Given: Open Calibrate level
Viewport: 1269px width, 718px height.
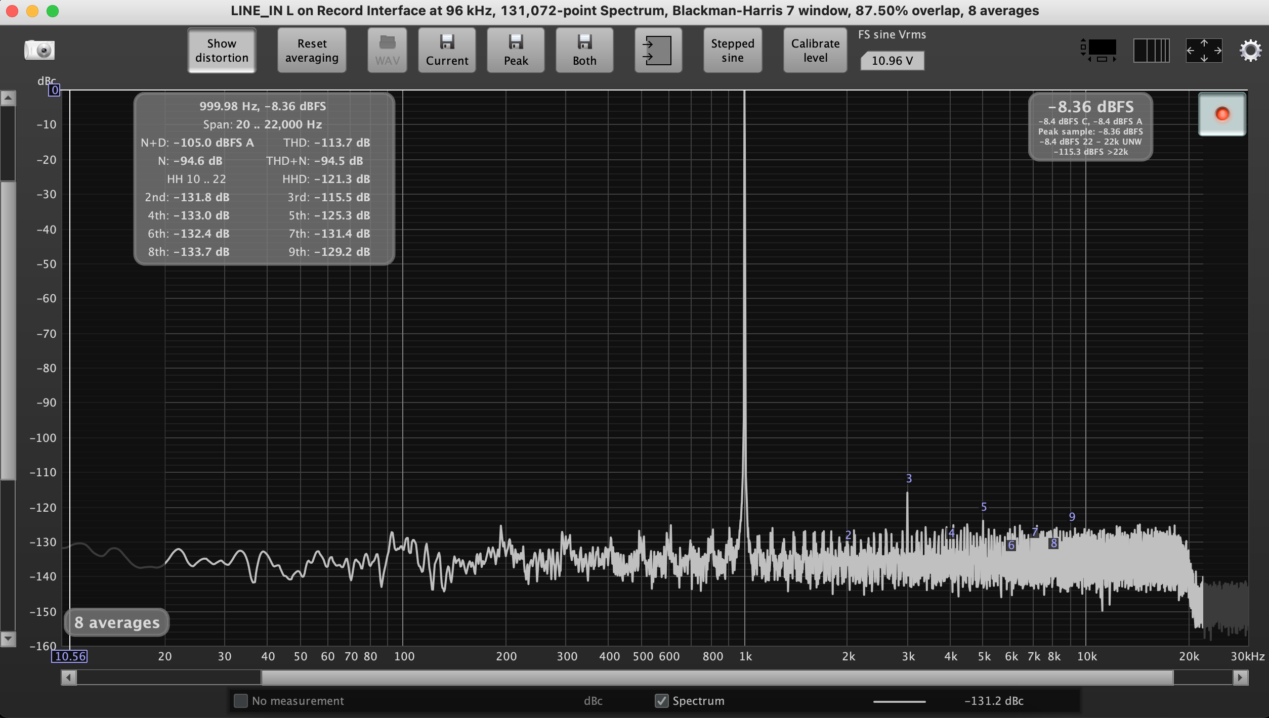Looking at the screenshot, I should (815, 51).
